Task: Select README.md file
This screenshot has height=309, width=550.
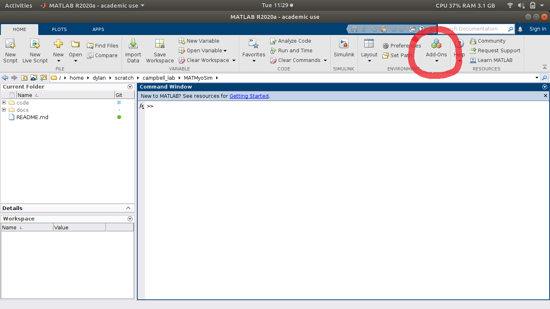Action: pyautogui.click(x=32, y=117)
